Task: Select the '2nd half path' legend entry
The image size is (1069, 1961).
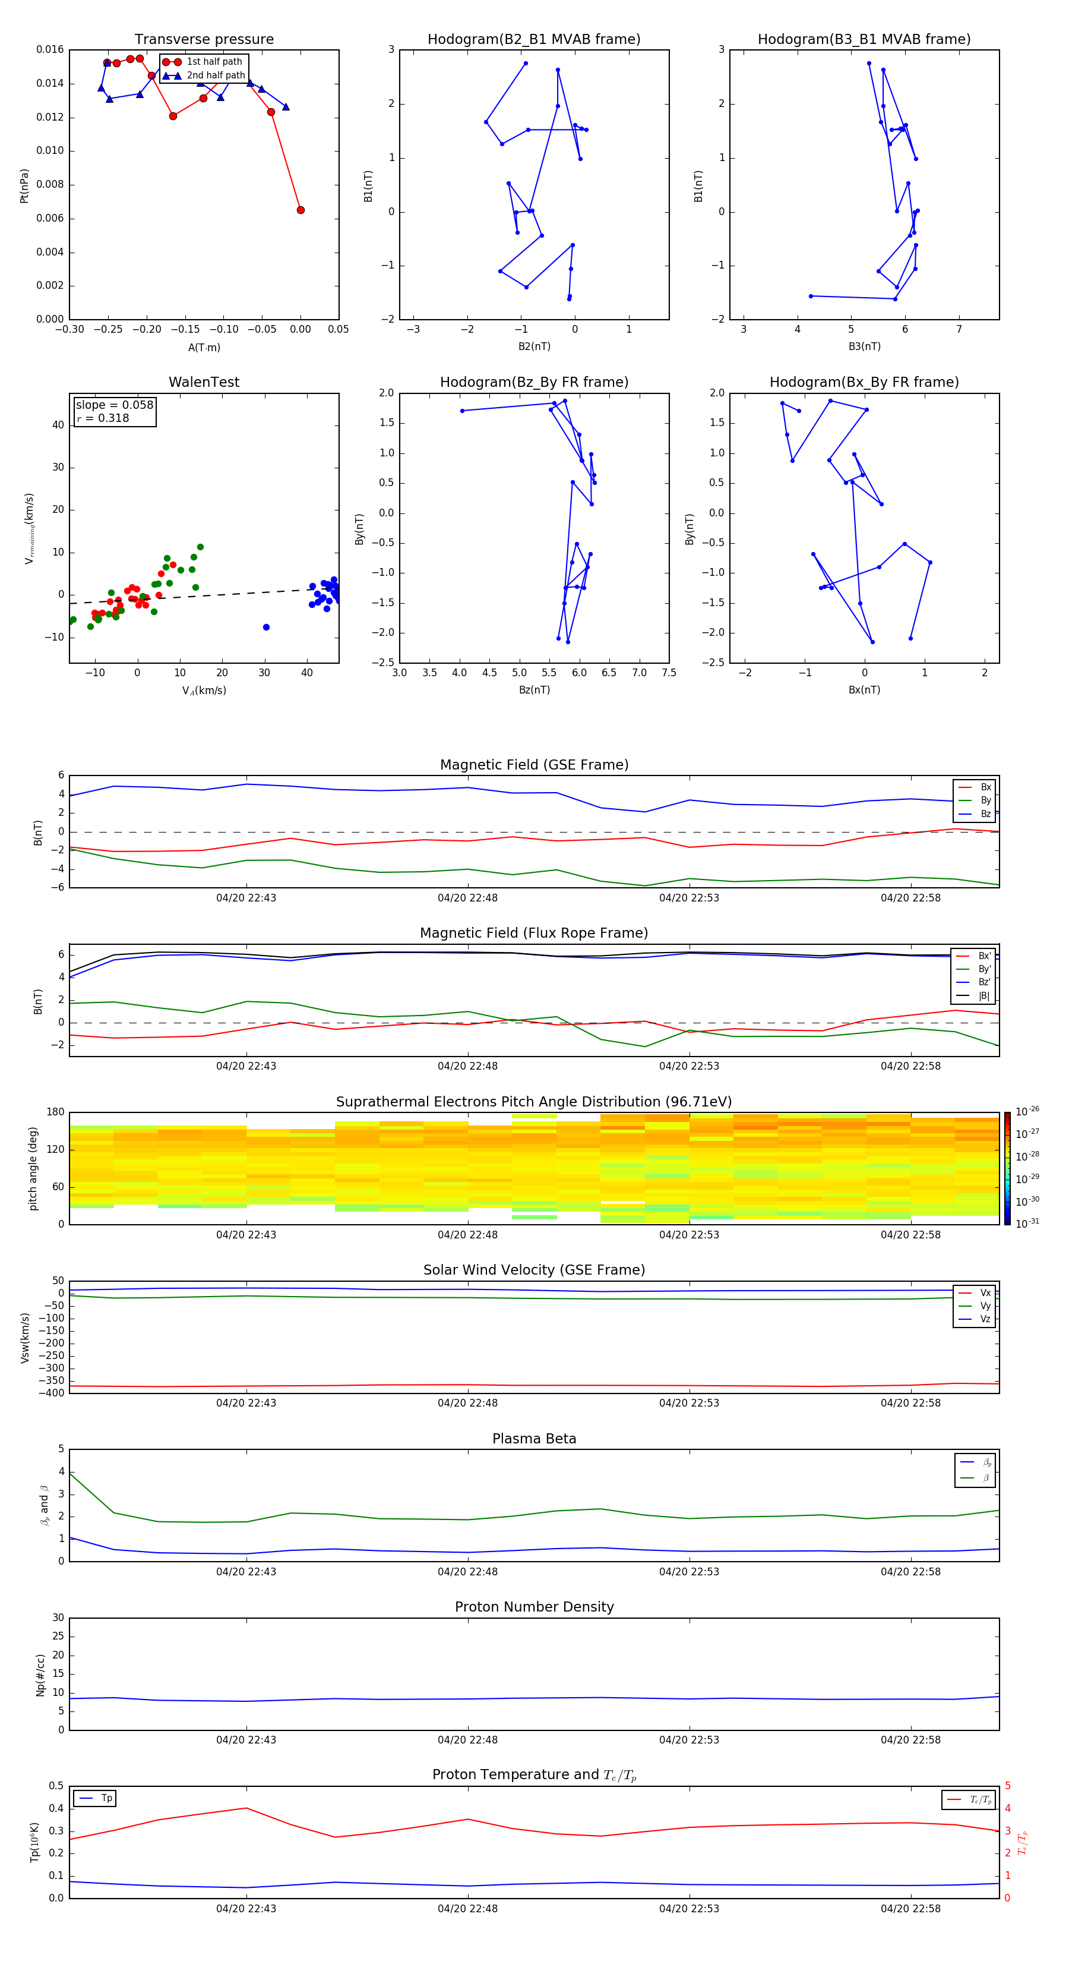Action: pos(203,75)
